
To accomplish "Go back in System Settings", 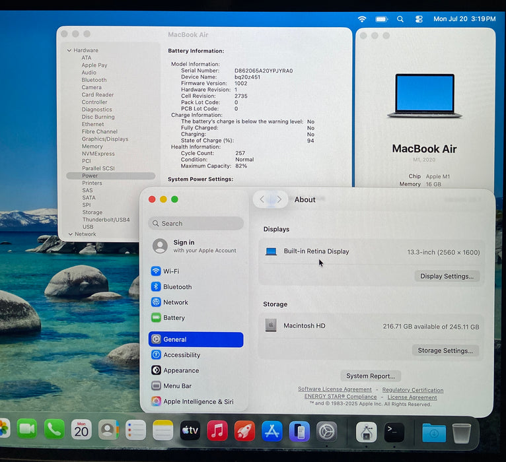I will tap(262, 199).
